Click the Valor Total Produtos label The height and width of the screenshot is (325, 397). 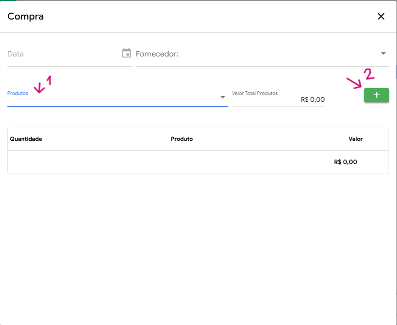255,93
